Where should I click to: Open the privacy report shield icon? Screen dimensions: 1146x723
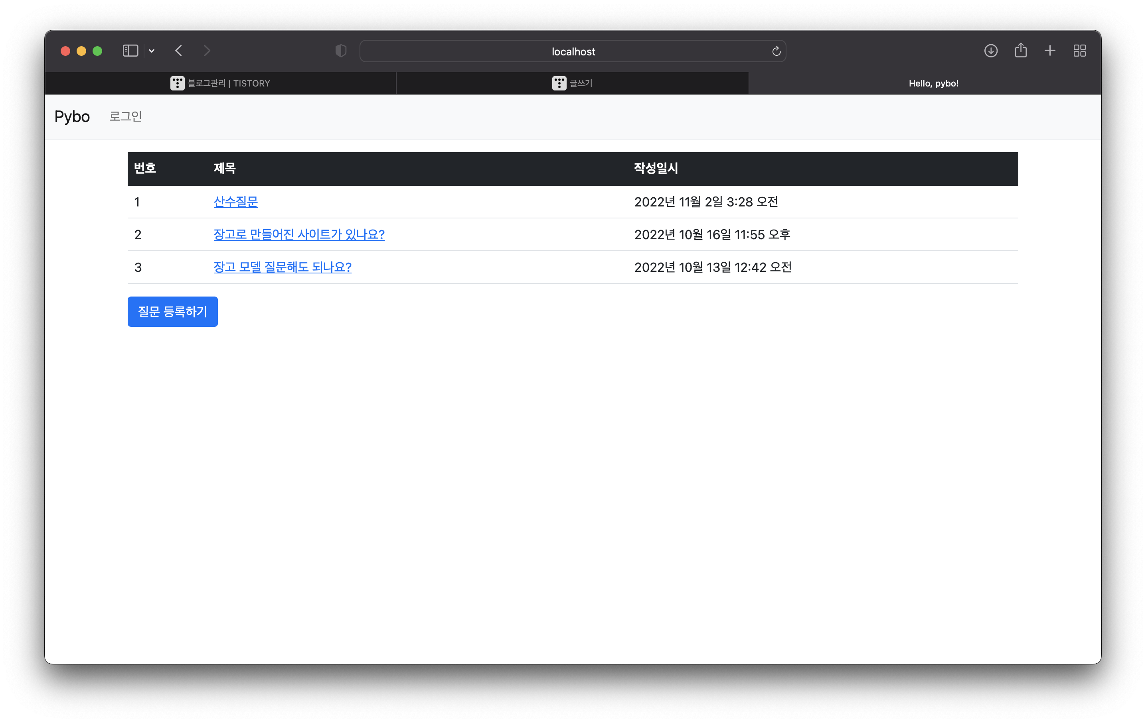(341, 51)
